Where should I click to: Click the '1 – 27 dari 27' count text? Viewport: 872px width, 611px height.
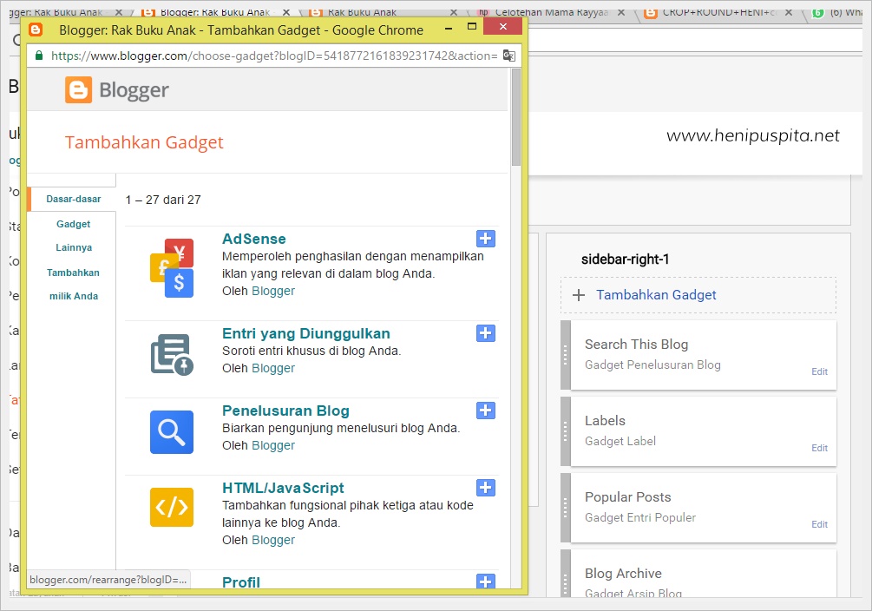click(163, 200)
